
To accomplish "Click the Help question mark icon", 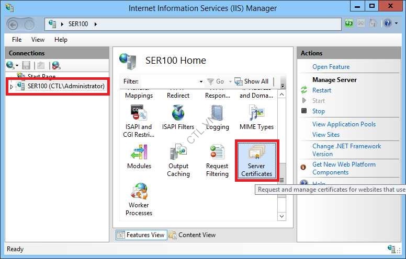I will point(388,23).
